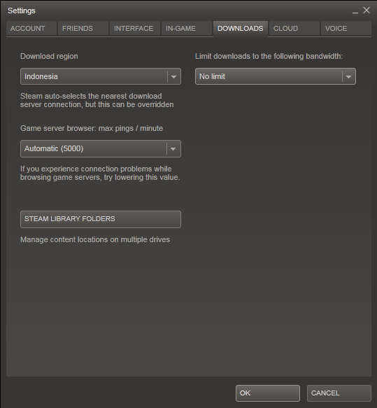Image resolution: width=377 pixels, height=408 pixels.
Task: Minimize the Settings window
Action: 355,11
